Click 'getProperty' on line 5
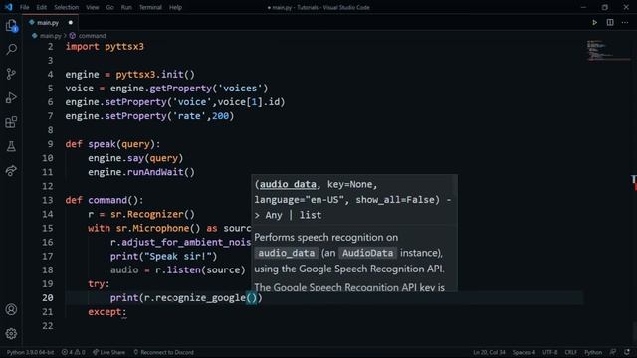 (x=181, y=89)
